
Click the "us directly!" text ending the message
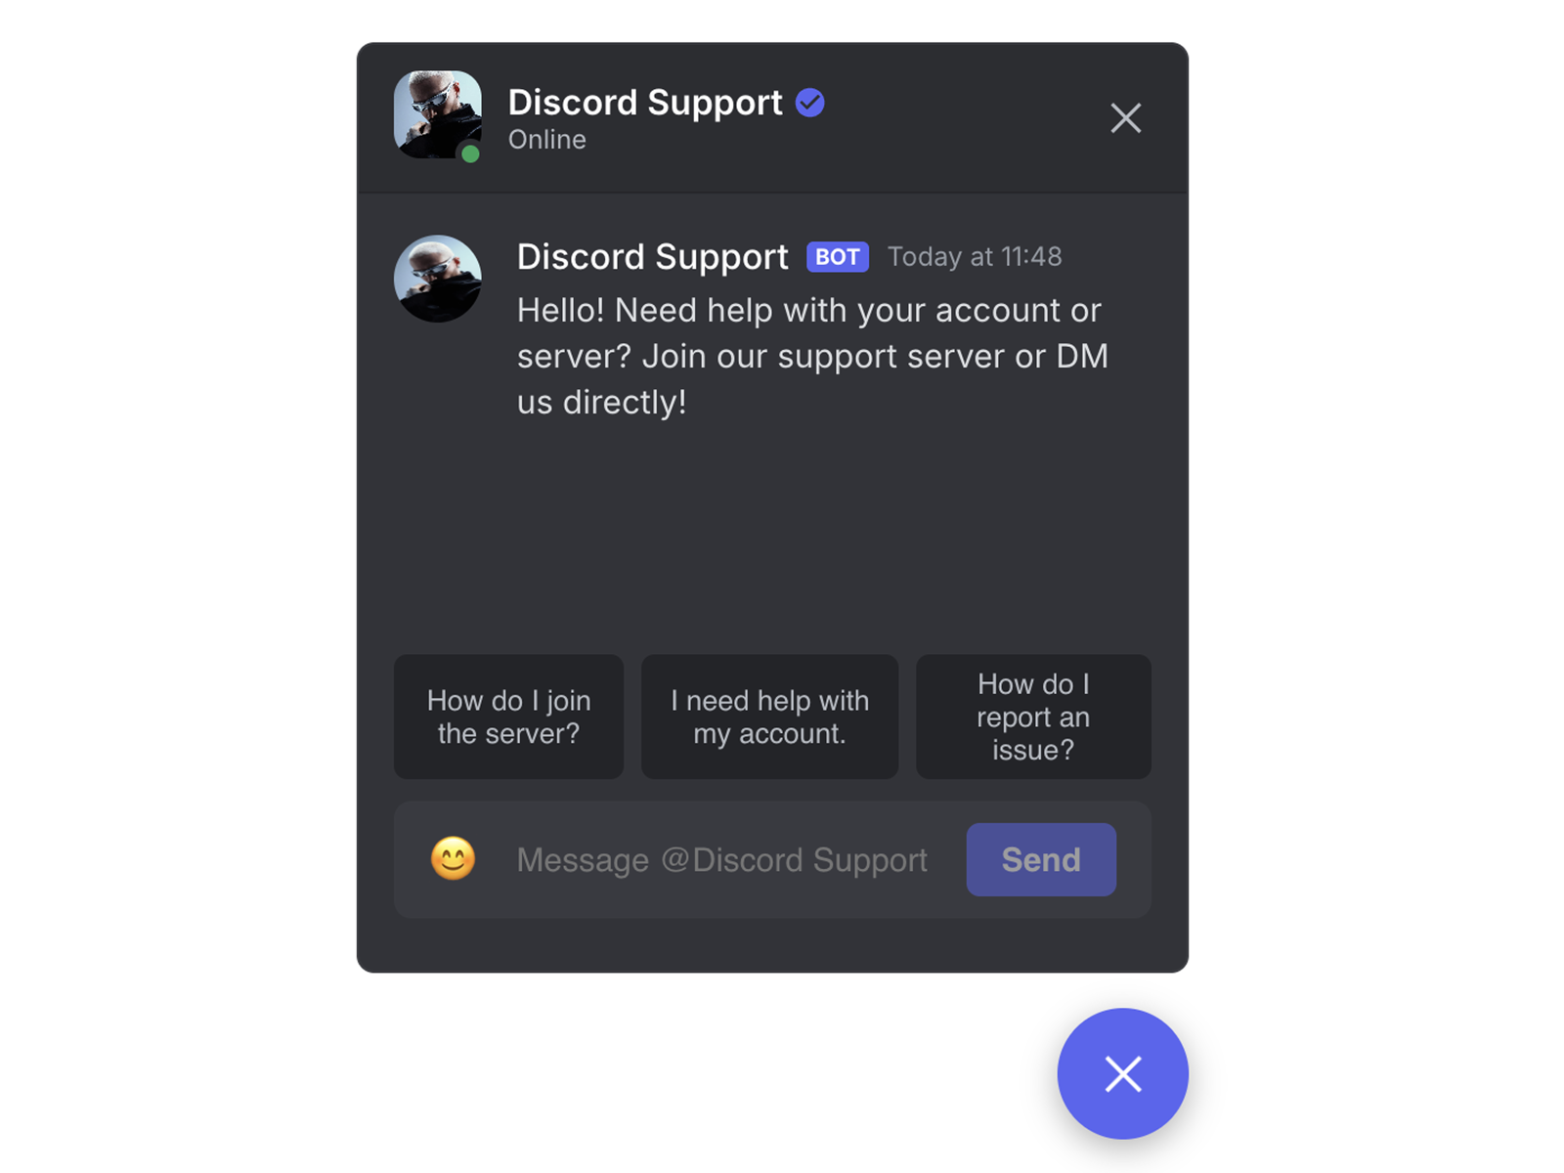602,403
